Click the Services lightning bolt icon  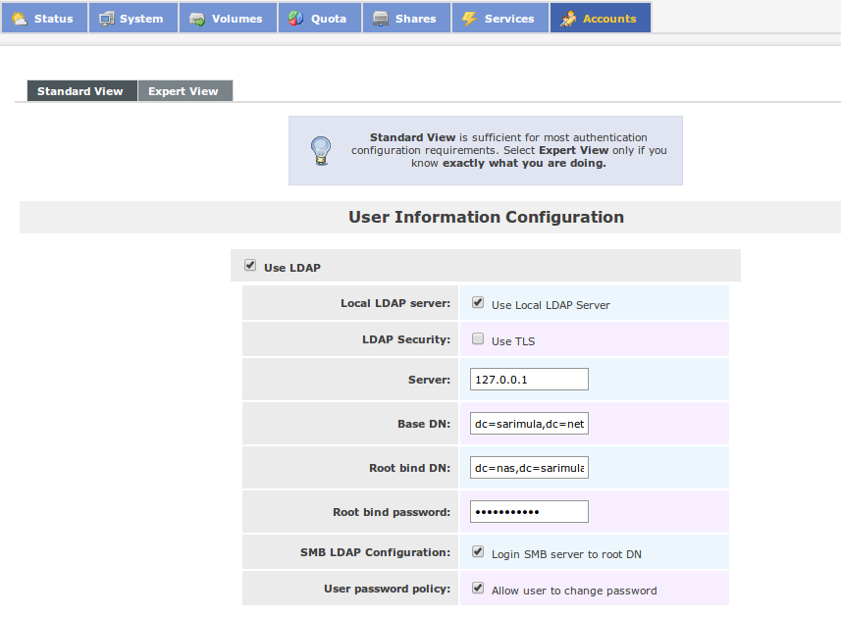(469, 19)
